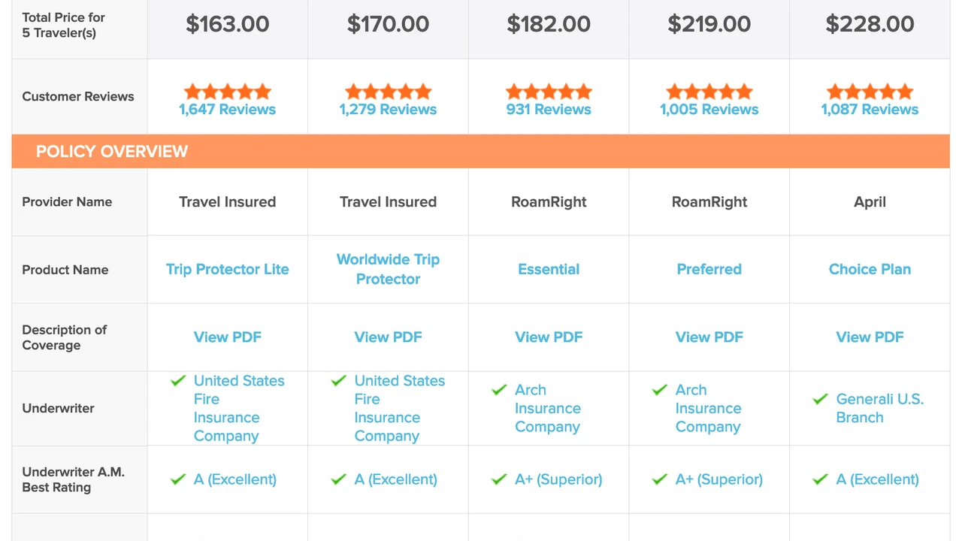Open the 931 Reviews link
Viewport: 962px width, 541px height.
(549, 110)
